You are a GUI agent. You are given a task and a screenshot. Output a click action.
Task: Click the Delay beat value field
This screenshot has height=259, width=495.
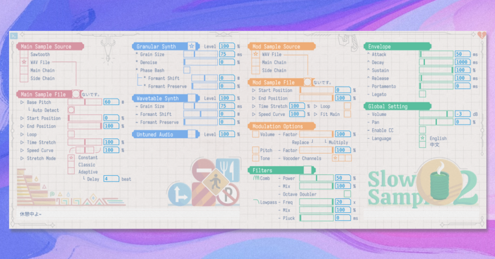click(111, 179)
